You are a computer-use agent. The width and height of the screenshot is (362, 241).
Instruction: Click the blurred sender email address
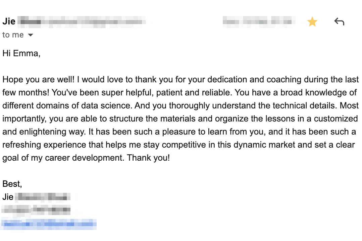[82, 22]
